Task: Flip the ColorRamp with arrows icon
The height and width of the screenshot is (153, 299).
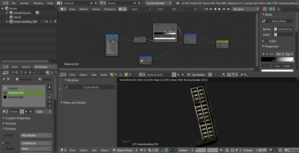Action: (x=272, y=54)
